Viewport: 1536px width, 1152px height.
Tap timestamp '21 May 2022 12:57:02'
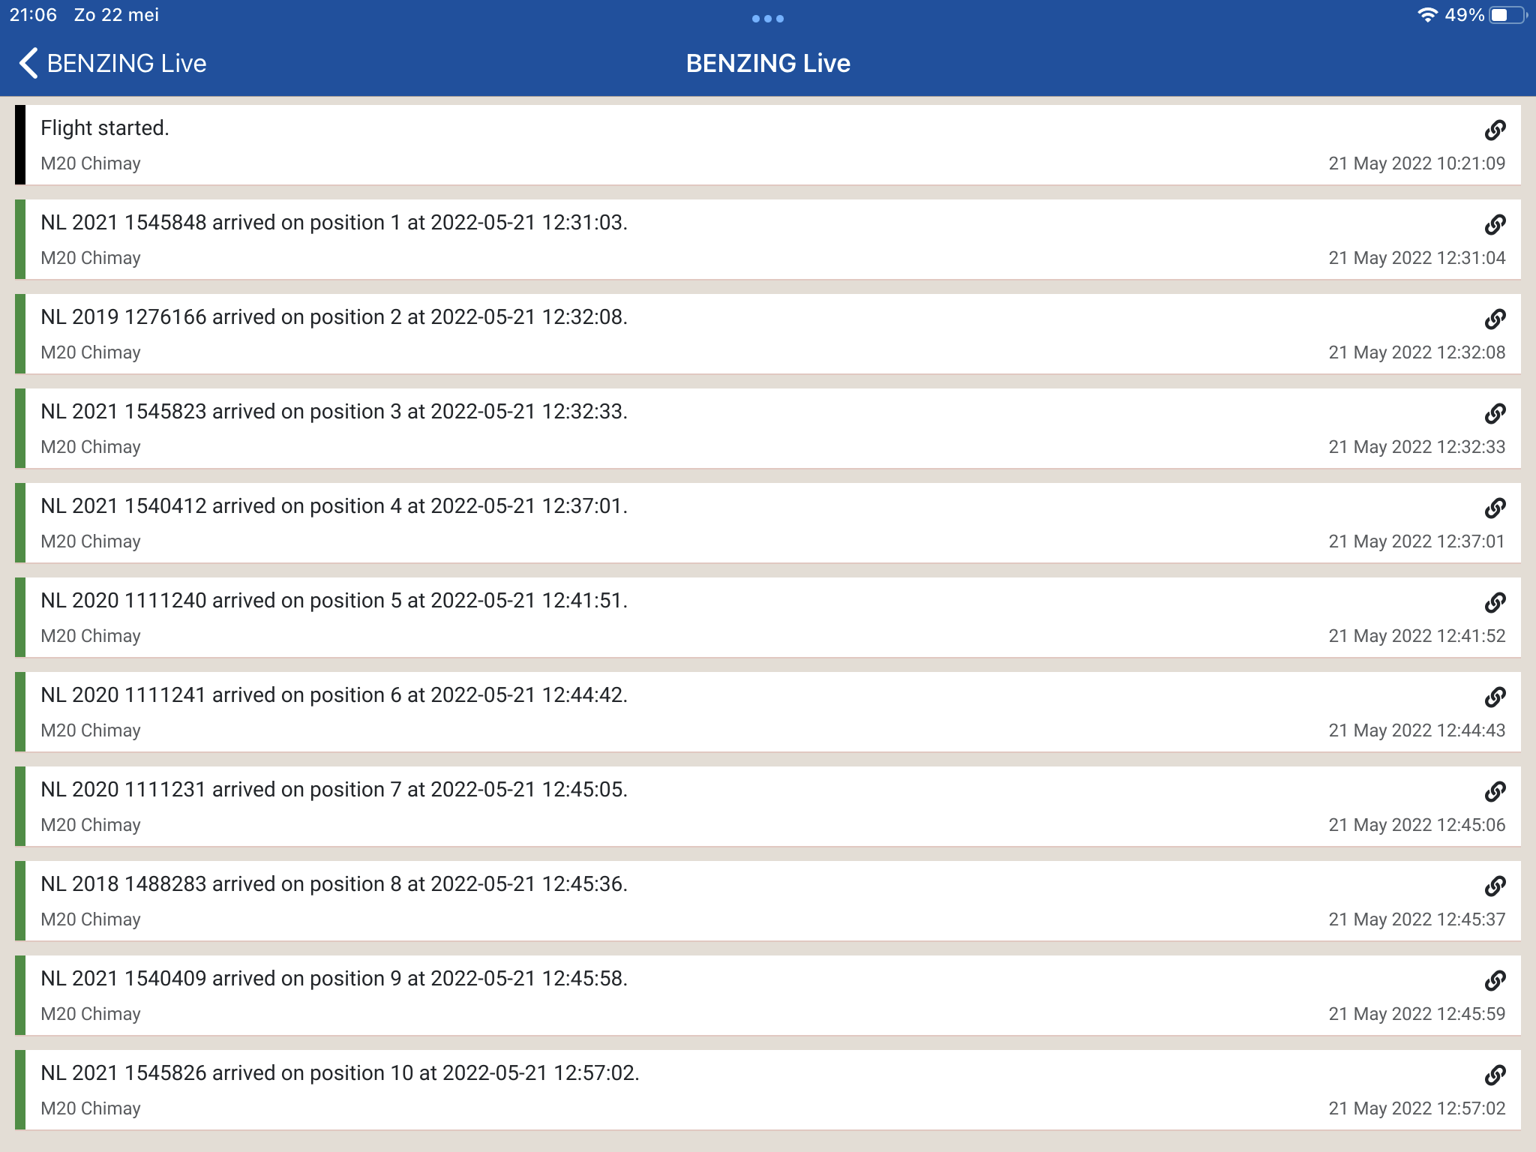click(1417, 1108)
